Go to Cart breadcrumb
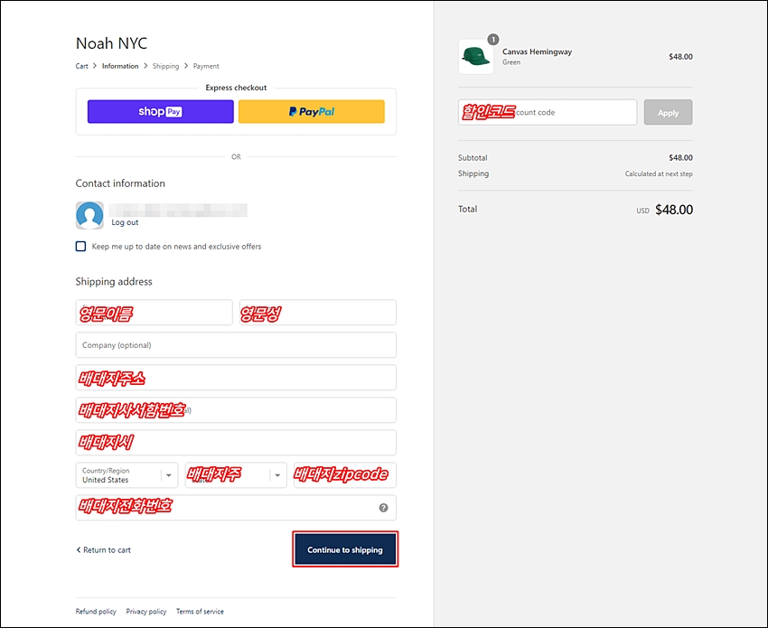Screen dimensions: 768x628 [x=82, y=66]
